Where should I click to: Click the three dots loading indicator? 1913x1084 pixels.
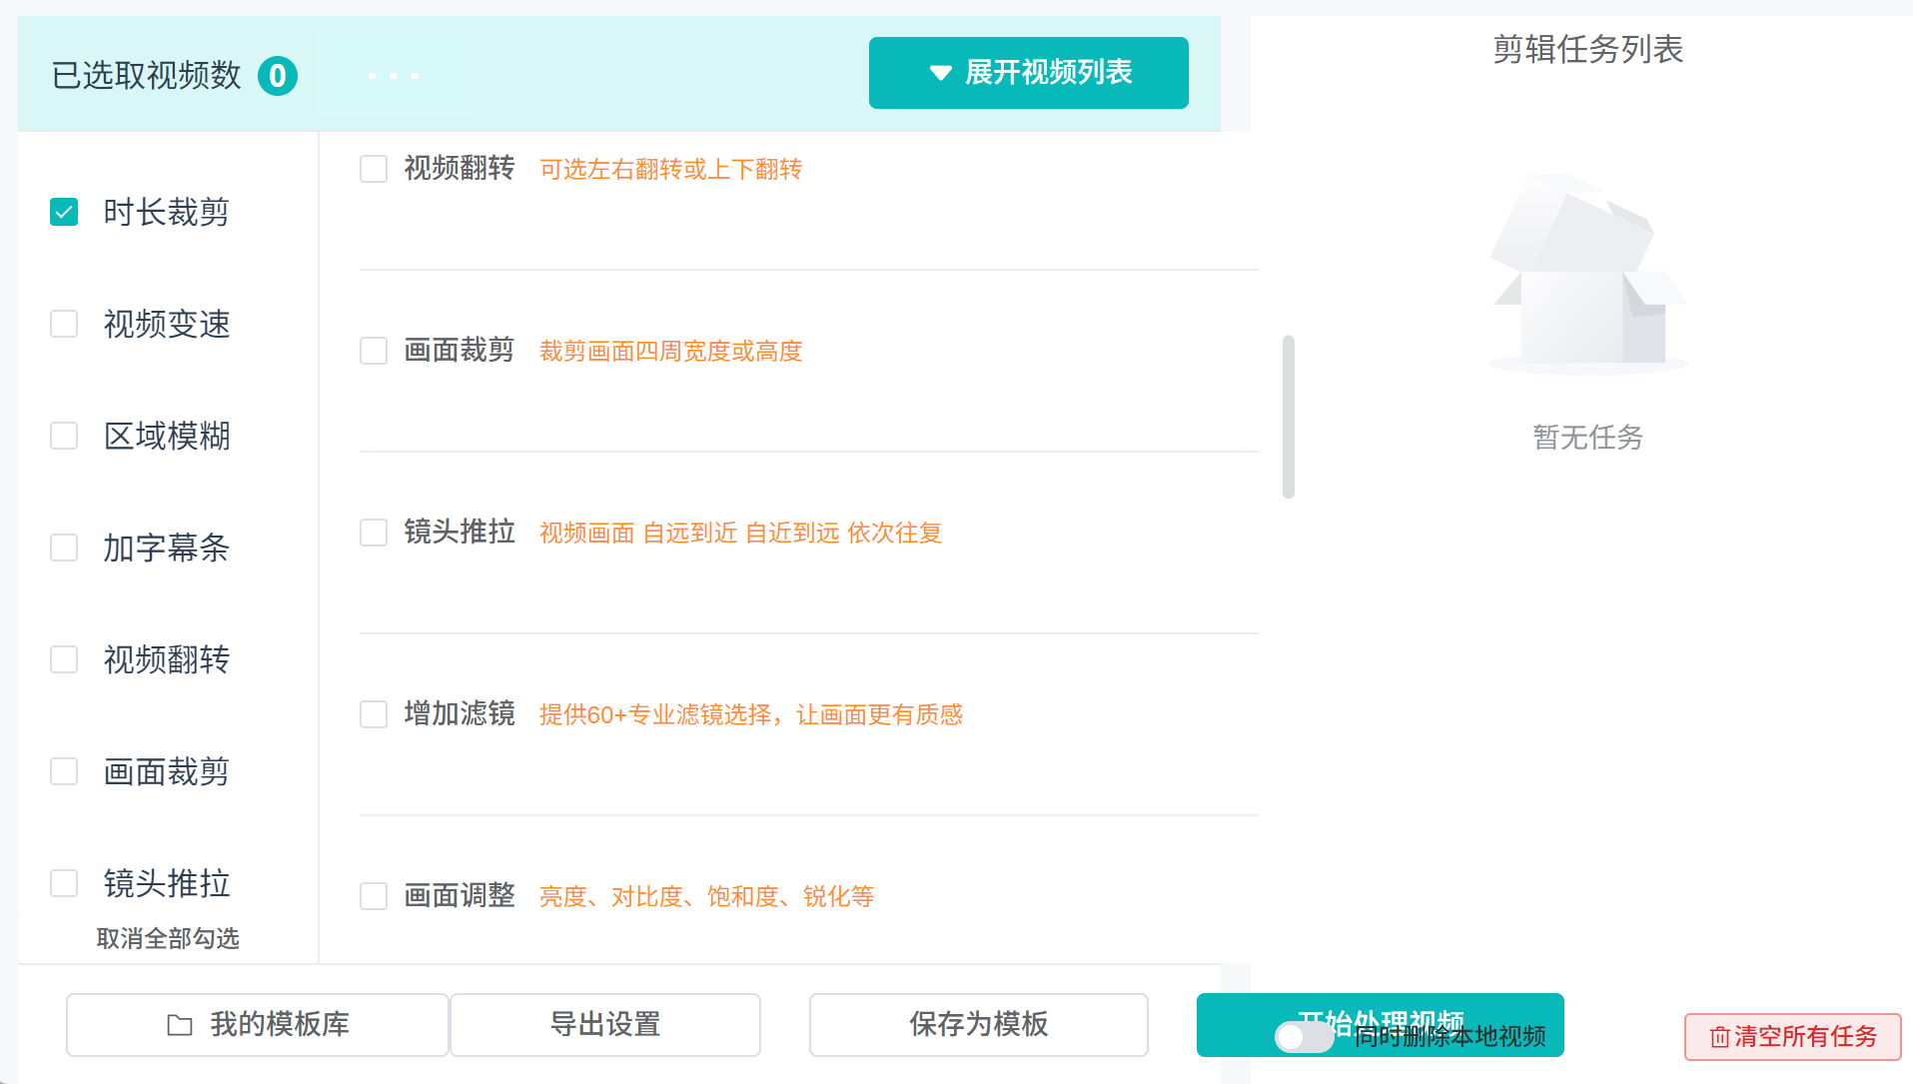tap(393, 76)
